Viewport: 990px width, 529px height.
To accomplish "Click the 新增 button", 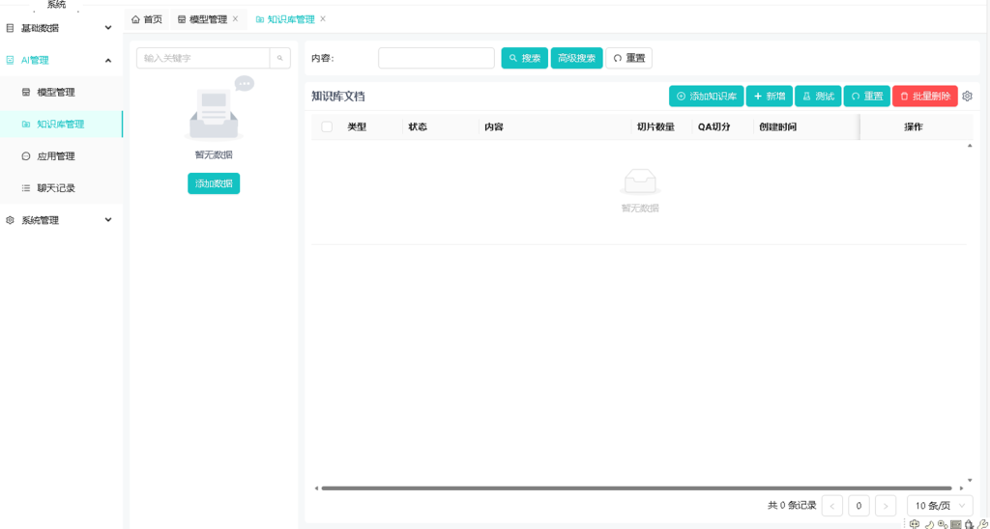I will coord(769,97).
